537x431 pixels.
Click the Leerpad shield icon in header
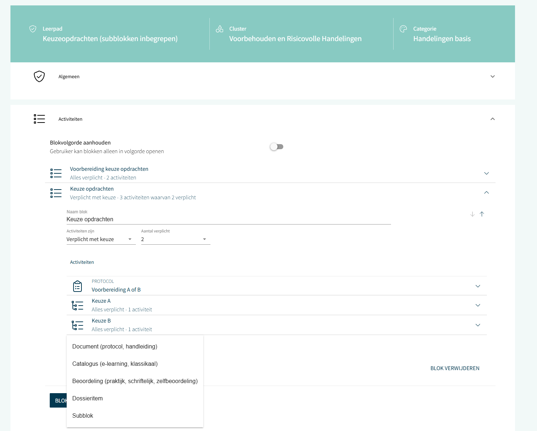(x=33, y=29)
